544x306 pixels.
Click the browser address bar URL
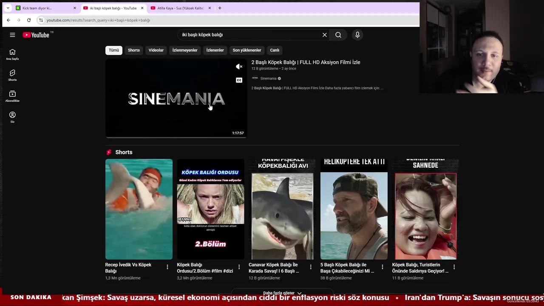(x=98, y=20)
